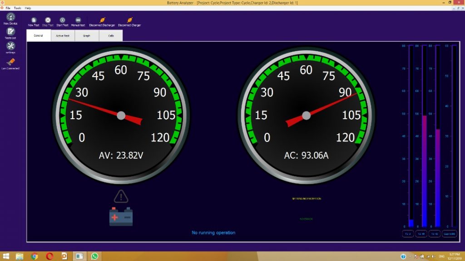Click Disconnect Discharger plug icon

(x=102, y=20)
